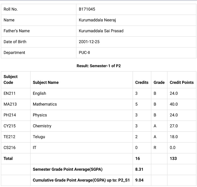Screen dimensions: 197x187
Task: Select the Telugu subject name
Action: (x=39, y=137)
